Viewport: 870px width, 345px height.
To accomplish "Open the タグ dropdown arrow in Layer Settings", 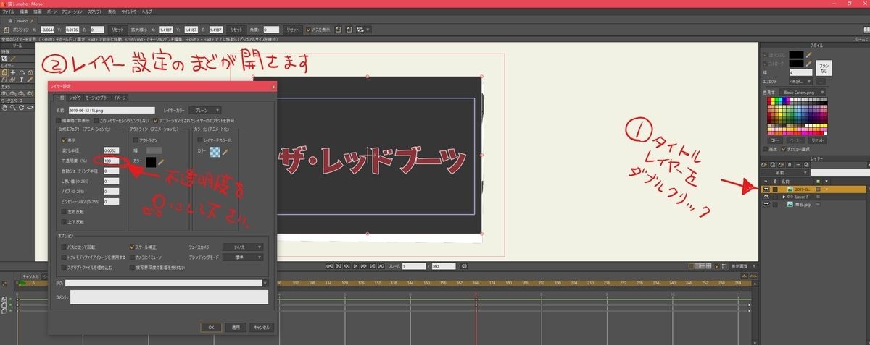I will [x=265, y=283].
